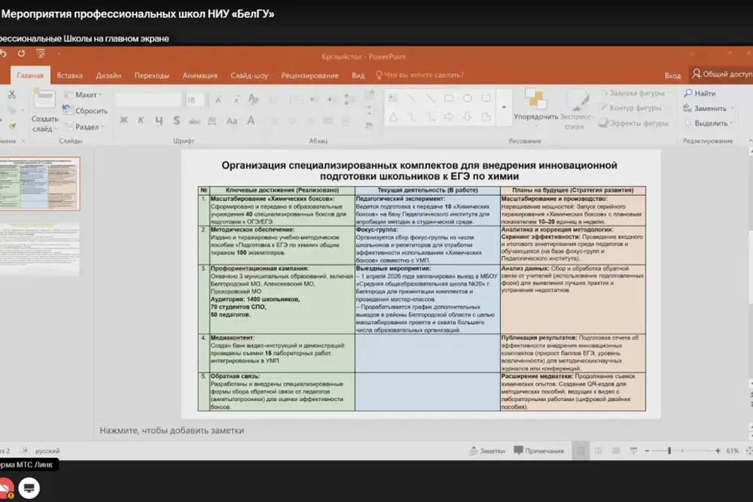Click the screen share icon at bottom
The width and height of the screenshot is (753, 502).
[29, 488]
